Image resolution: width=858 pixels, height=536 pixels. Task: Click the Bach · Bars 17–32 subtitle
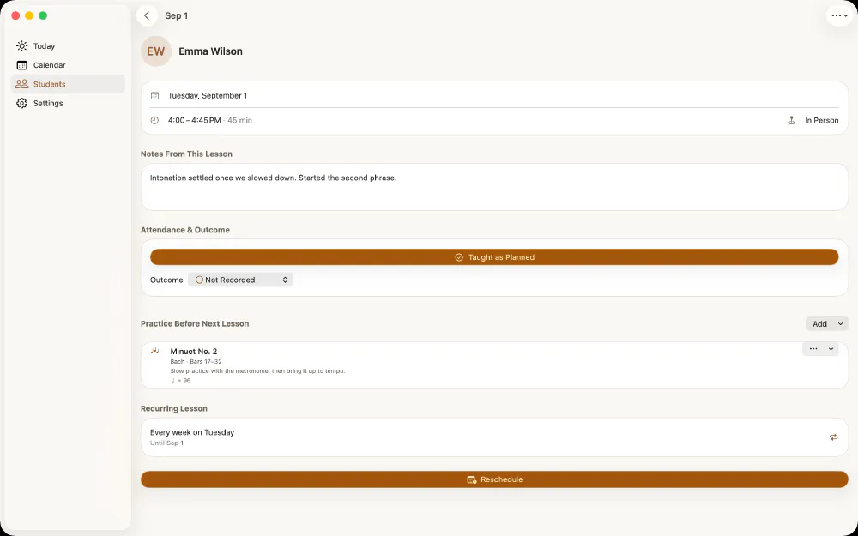click(196, 362)
